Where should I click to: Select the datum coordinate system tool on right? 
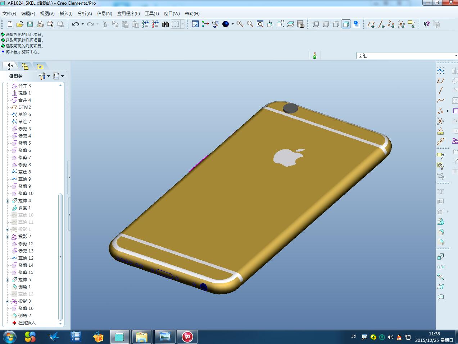pyautogui.click(x=440, y=121)
